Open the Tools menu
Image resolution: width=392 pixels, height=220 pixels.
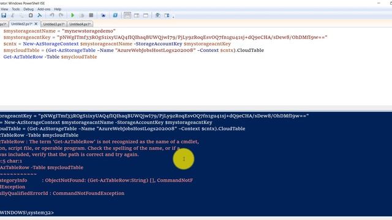point(16,9)
